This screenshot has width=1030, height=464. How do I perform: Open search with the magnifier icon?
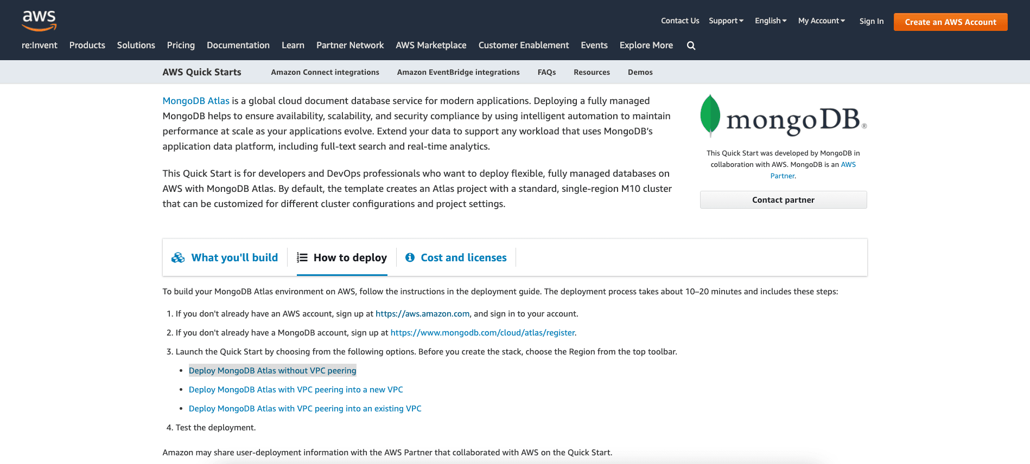pos(691,46)
